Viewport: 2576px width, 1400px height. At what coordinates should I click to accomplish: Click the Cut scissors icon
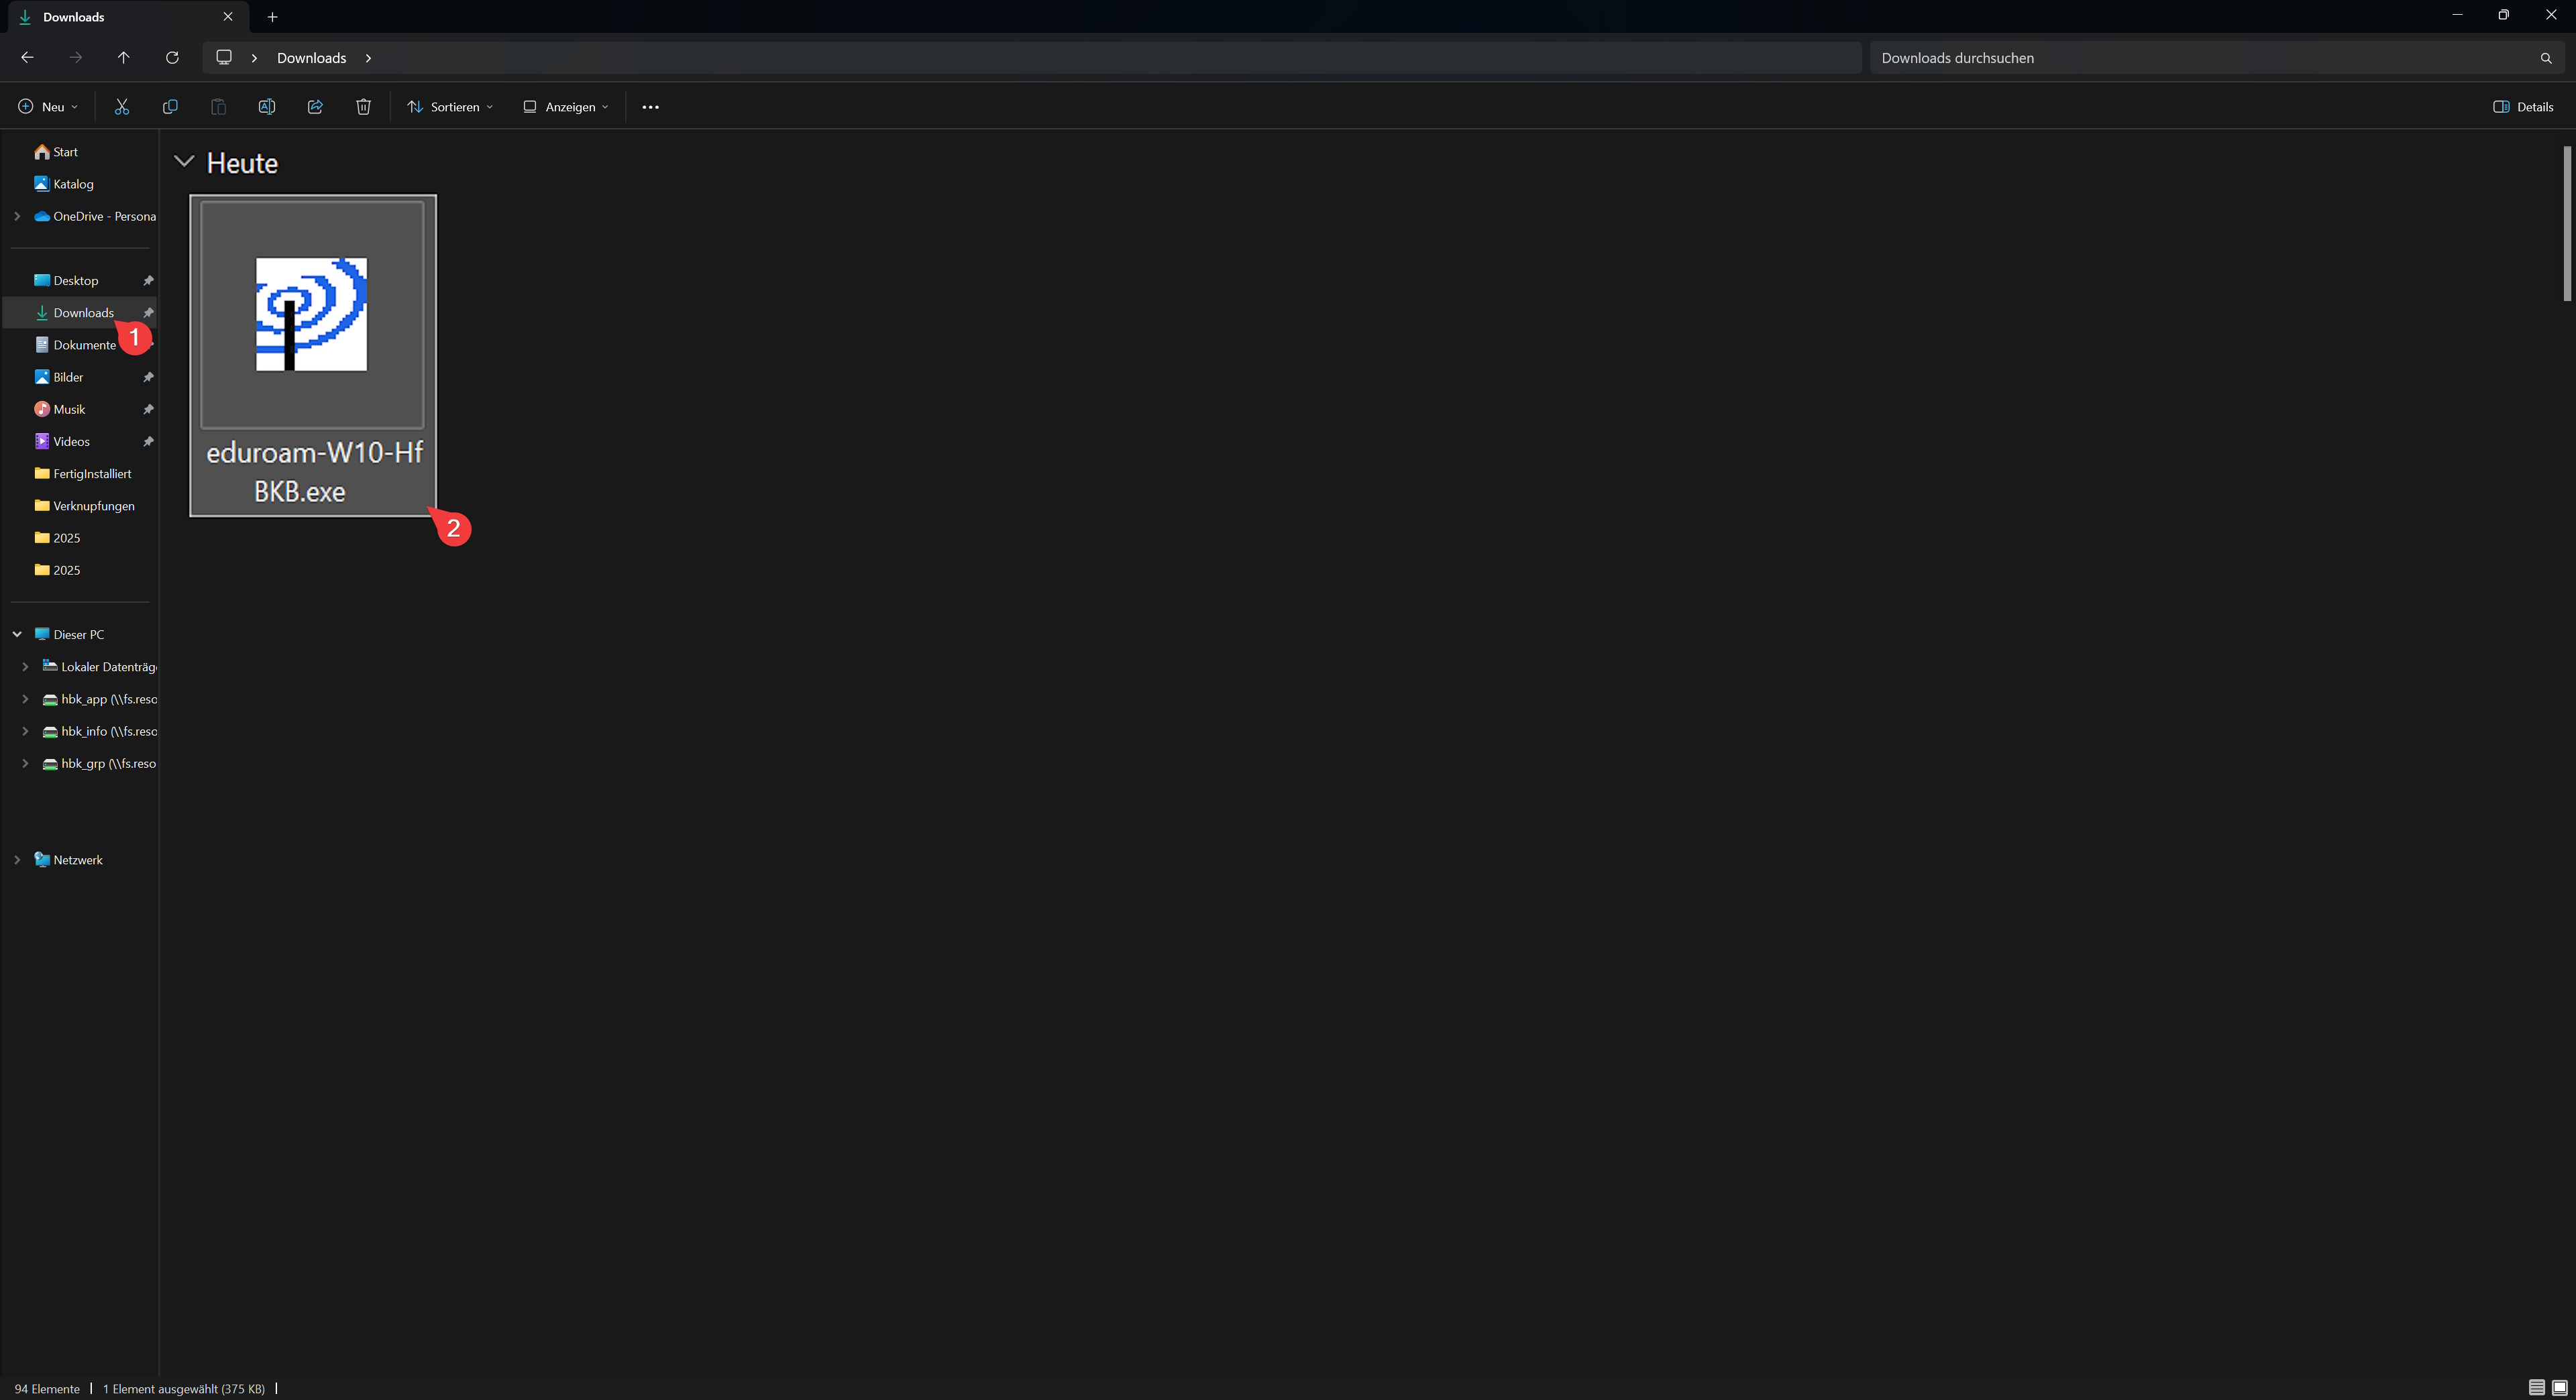[122, 107]
